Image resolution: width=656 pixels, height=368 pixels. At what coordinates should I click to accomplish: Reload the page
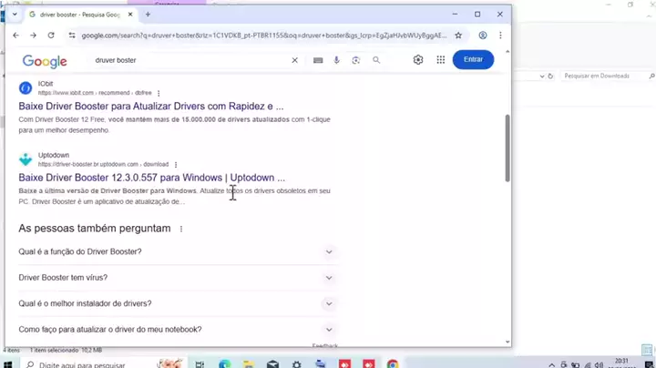(51, 36)
